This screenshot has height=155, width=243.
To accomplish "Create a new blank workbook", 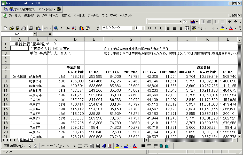I will (6, 28).
